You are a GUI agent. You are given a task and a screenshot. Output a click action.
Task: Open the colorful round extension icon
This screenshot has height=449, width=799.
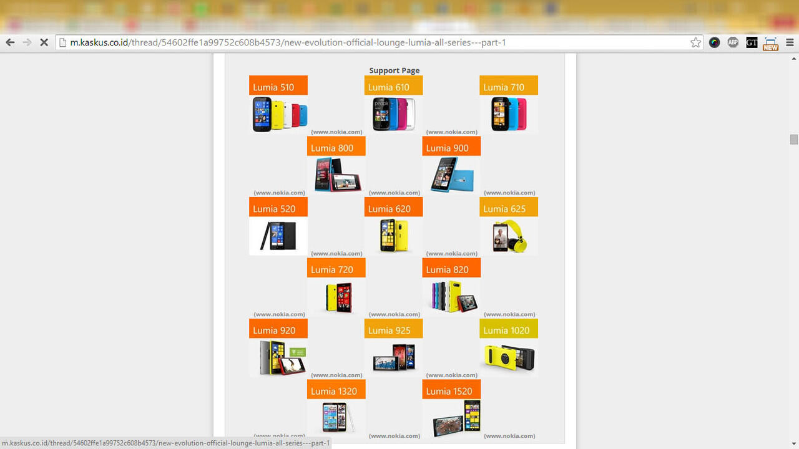pos(715,42)
